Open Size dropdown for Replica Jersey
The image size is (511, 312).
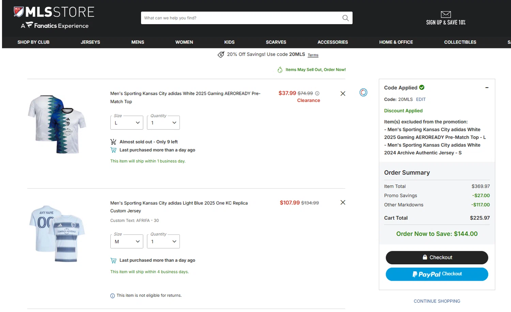coord(127,242)
